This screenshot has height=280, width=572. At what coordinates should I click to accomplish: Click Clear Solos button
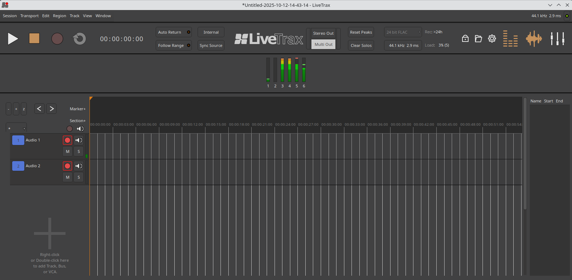tap(361, 45)
